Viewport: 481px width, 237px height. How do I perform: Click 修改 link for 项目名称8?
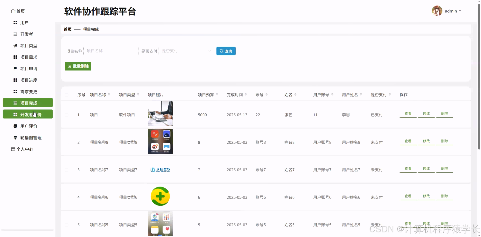426,141
